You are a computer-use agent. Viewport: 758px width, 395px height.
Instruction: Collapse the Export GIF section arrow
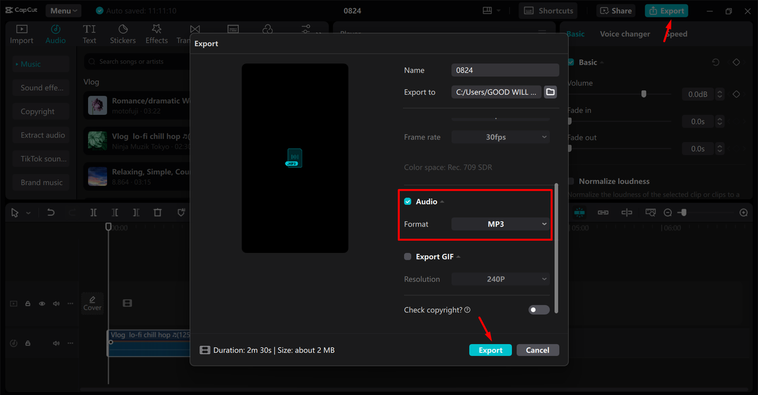[458, 257]
